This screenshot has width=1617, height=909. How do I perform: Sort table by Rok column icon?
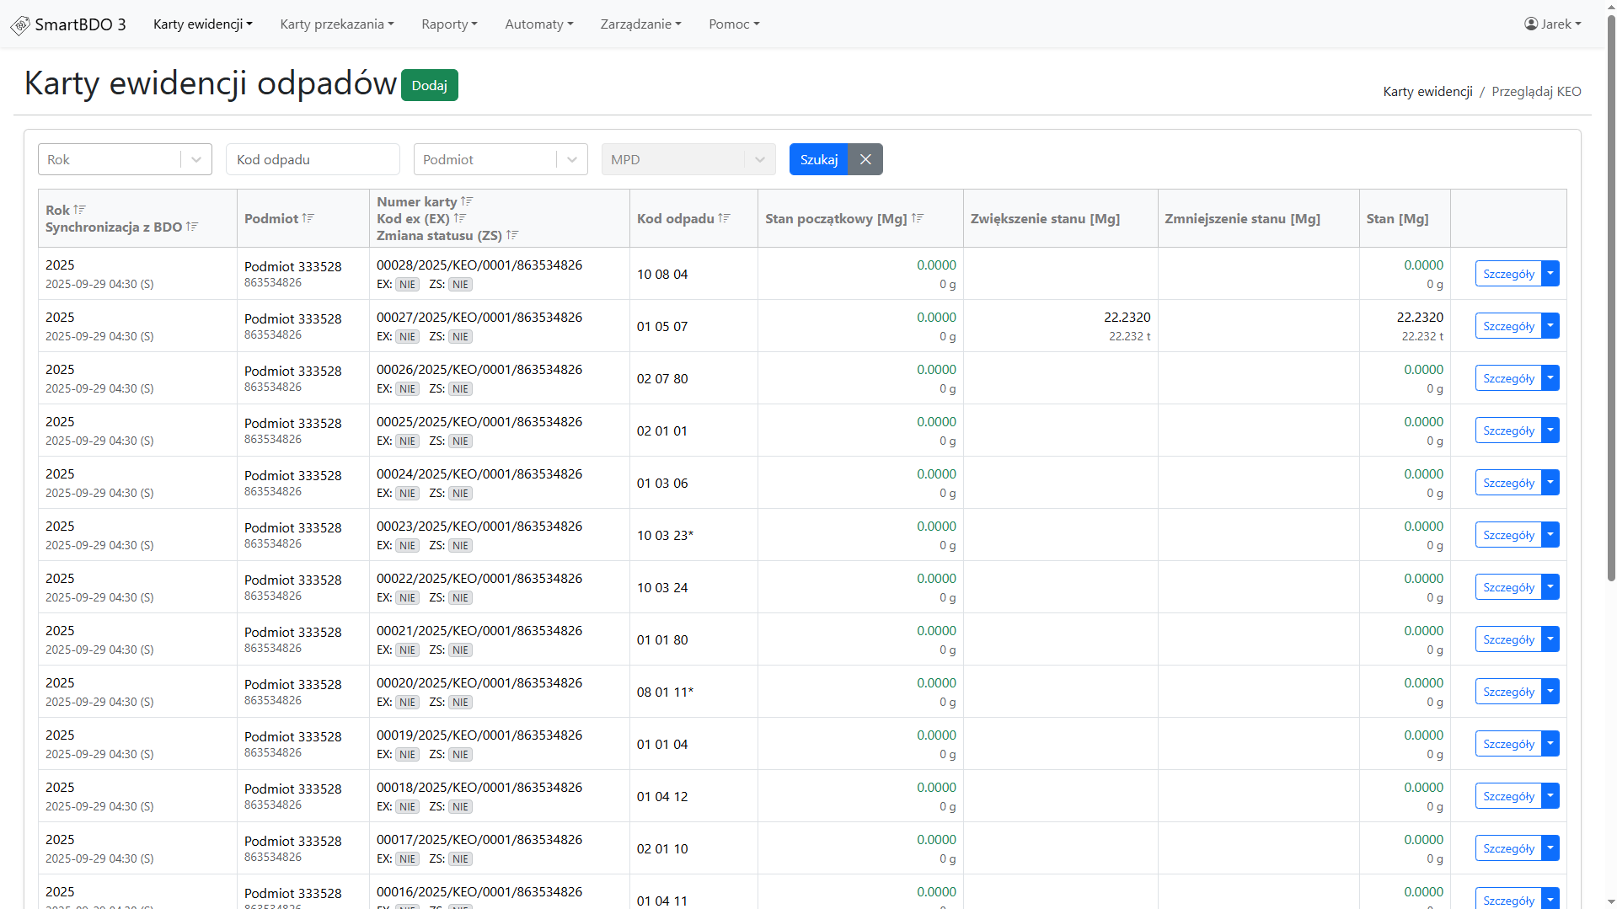[x=80, y=210]
